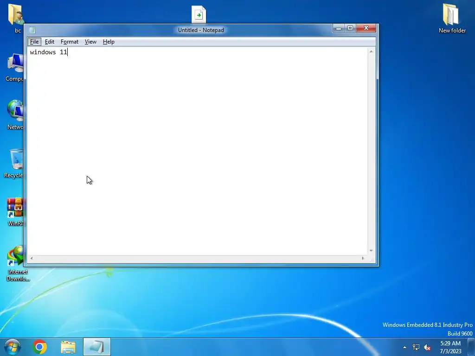Select the Internet Download Manager shortcut
The height and width of the screenshot is (356, 475).
click(x=17, y=263)
